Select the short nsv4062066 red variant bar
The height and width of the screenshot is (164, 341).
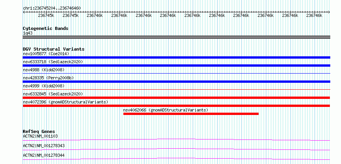[191, 114]
